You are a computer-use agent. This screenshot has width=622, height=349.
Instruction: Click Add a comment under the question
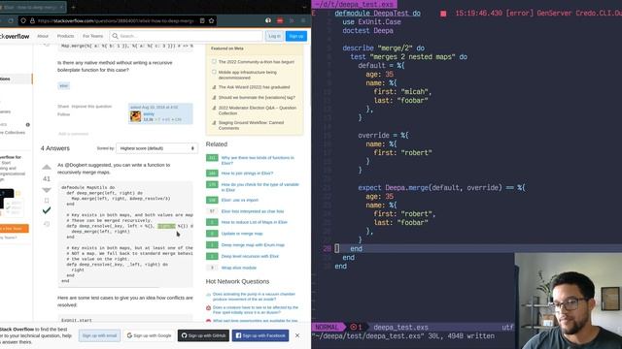tap(74, 134)
